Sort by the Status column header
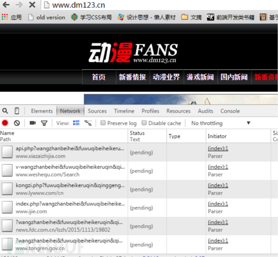This screenshot has width=278, height=257. [x=147, y=136]
